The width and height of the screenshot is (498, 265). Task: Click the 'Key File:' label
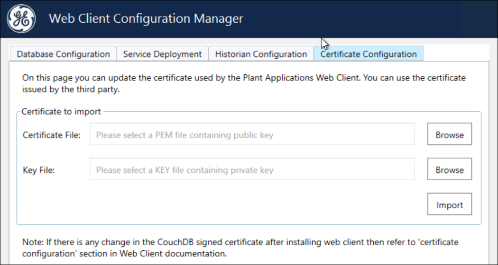click(39, 170)
